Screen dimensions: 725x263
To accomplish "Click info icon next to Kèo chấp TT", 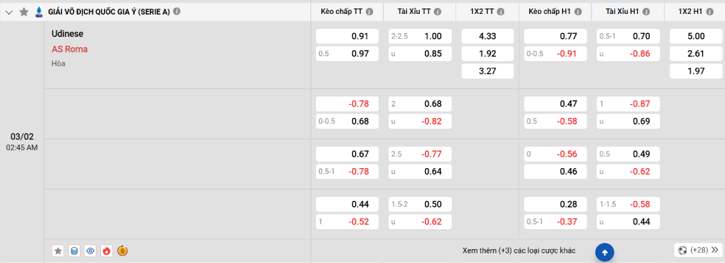I will point(369,11).
